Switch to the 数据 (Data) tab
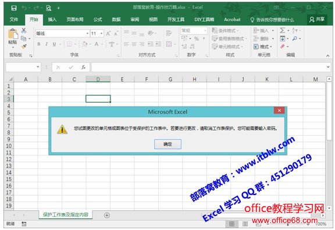Image resolution: width=335 pixels, height=230 pixels. pos(116,19)
